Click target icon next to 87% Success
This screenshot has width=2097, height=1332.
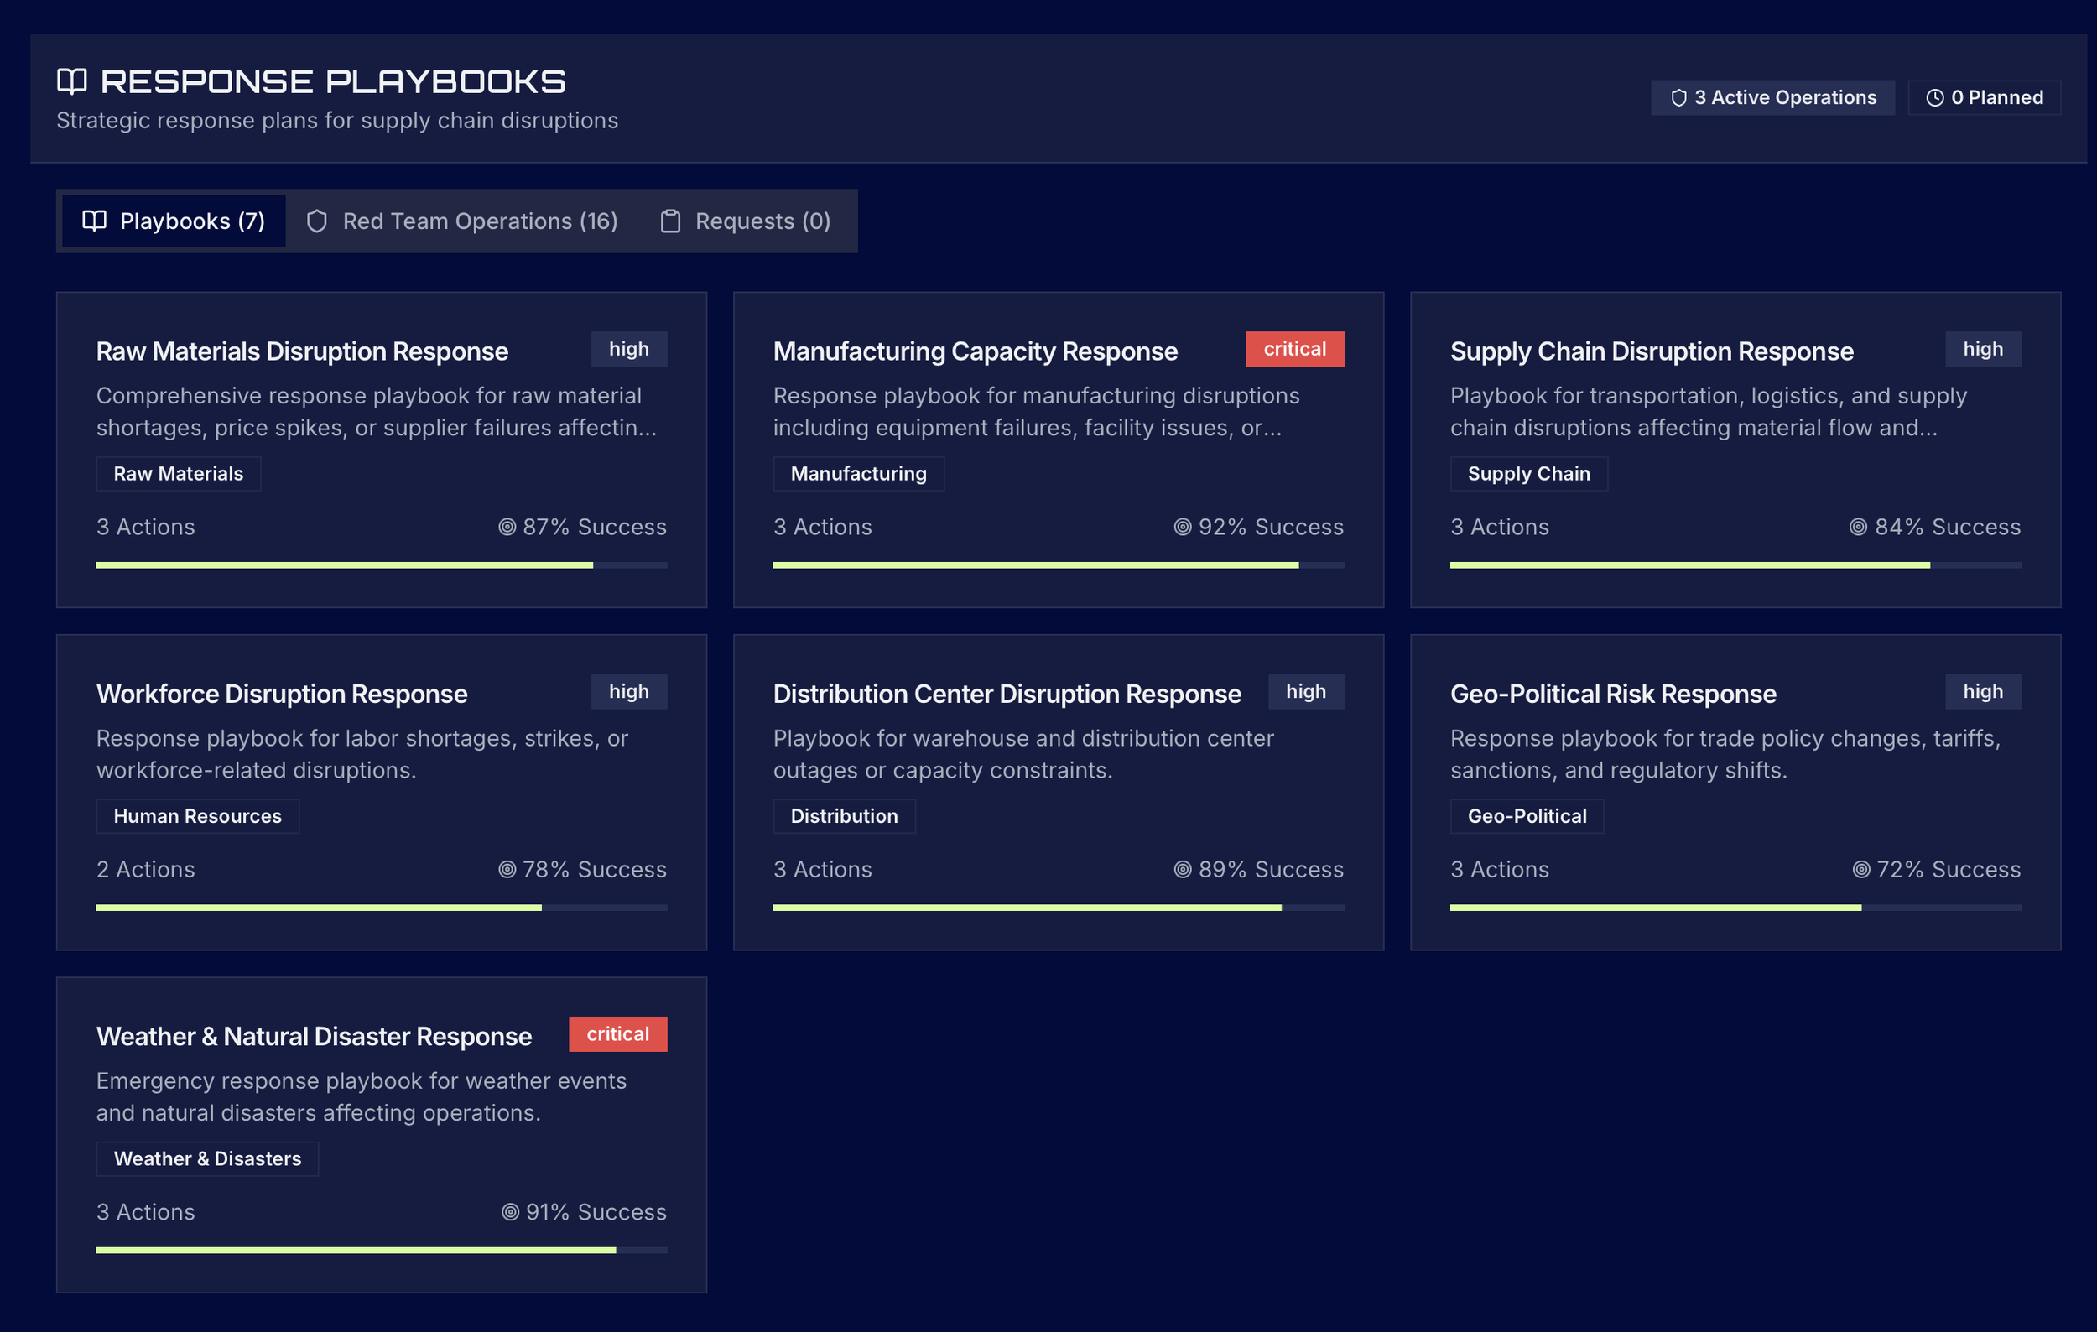click(507, 527)
